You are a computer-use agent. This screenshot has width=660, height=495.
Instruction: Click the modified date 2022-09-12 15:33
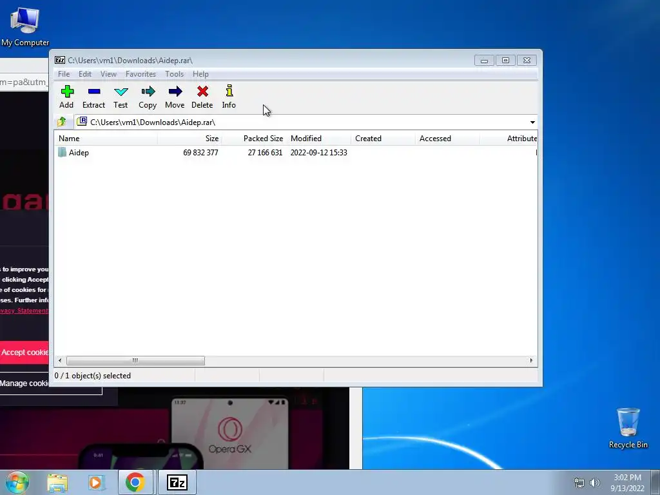318,152
